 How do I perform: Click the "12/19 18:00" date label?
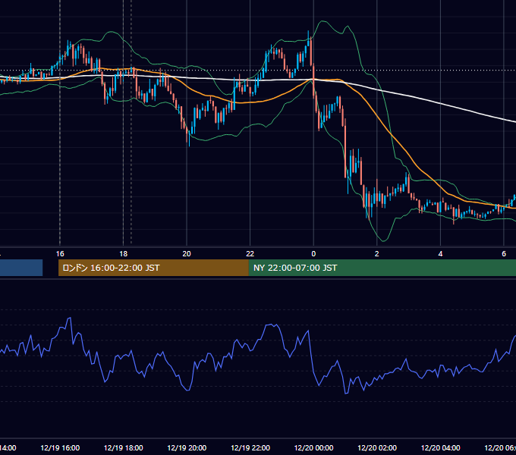[x=124, y=447]
